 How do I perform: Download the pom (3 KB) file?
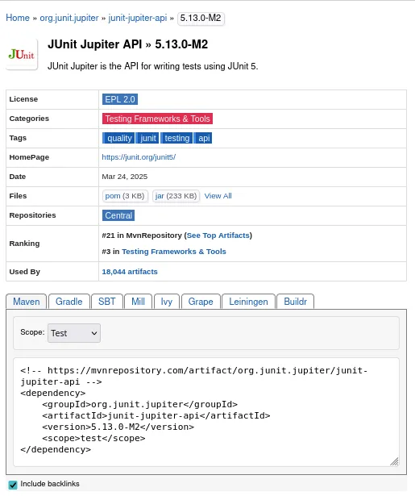tap(125, 196)
